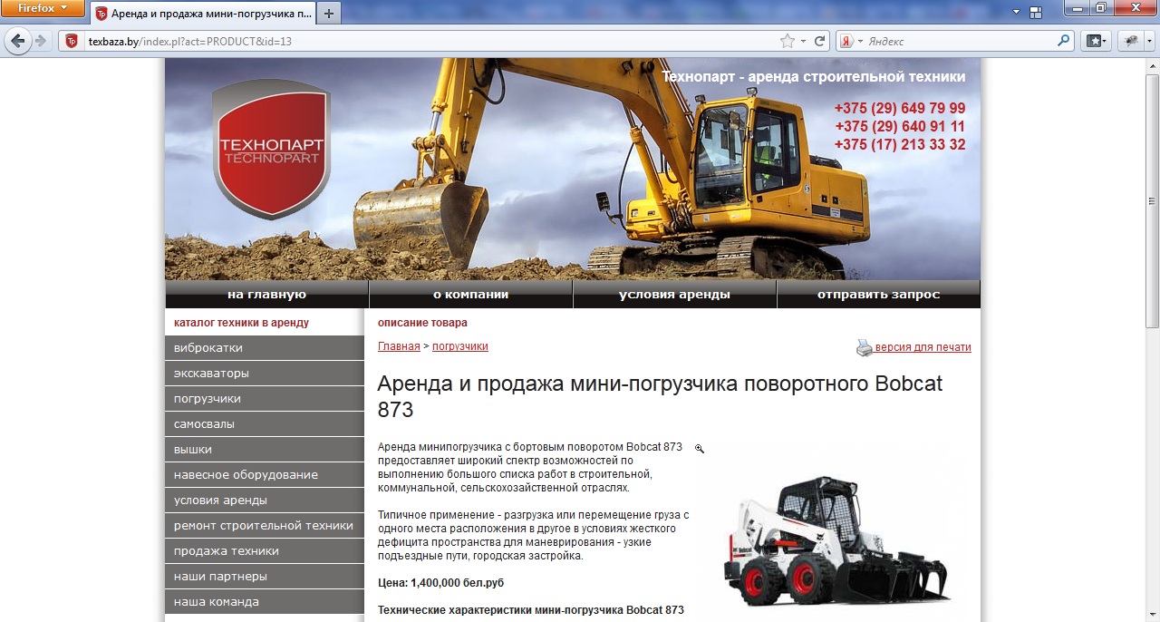This screenshot has width=1160, height=622.
Task: Expand the bug add-on dropdown arrow
Action: click(x=1148, y=41)
